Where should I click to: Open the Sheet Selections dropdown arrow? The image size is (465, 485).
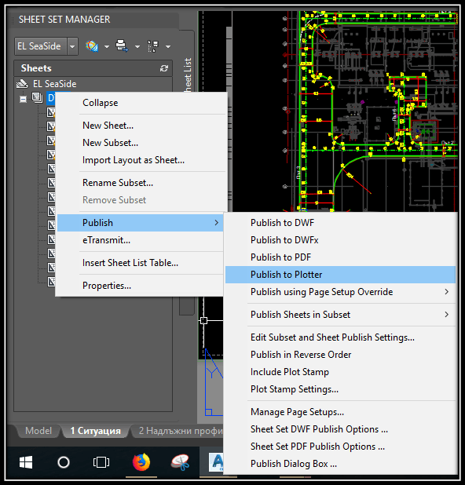point(168,47)
